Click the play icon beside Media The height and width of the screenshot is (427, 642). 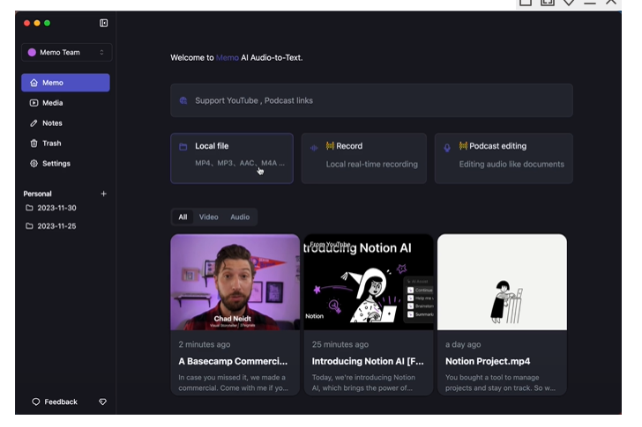34,103
